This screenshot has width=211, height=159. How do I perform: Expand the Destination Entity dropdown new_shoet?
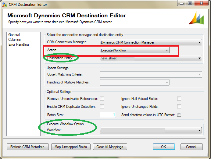click(x=151, y=58)
